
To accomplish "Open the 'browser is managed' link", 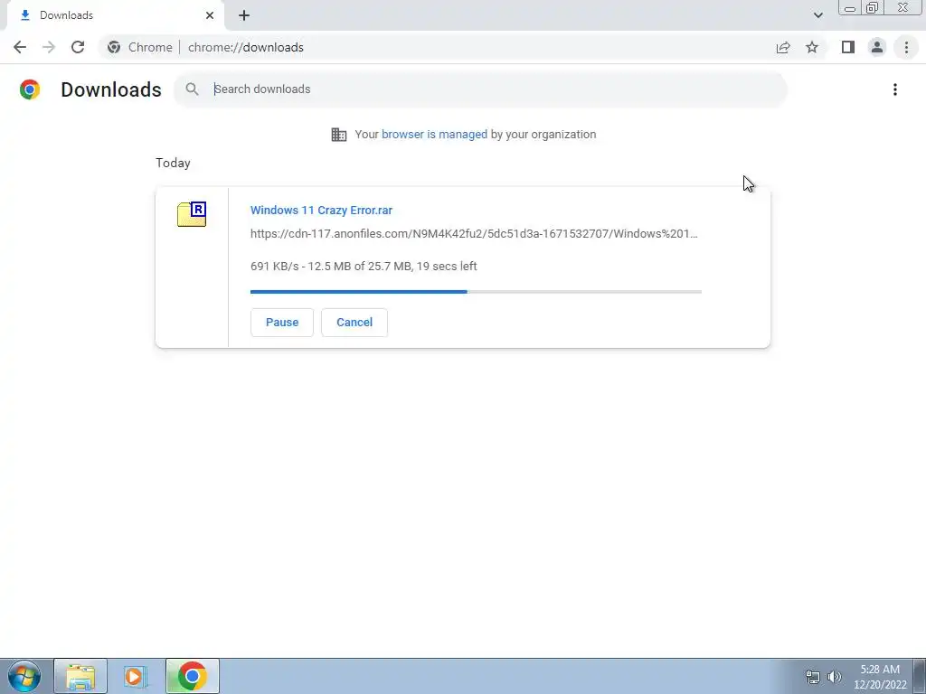I will coord(434,135).
